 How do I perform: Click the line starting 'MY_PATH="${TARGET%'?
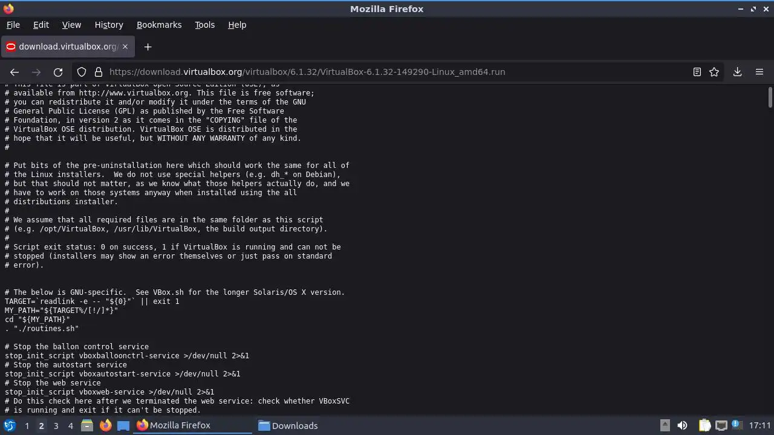[61, 311]
